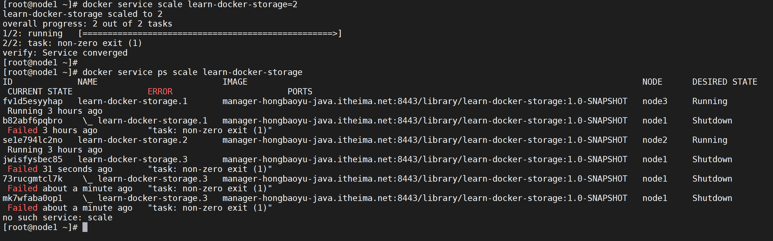Click the 1/2 running progress bar
Viewport: 773px width, 241px height.
[x=210, y=33]
